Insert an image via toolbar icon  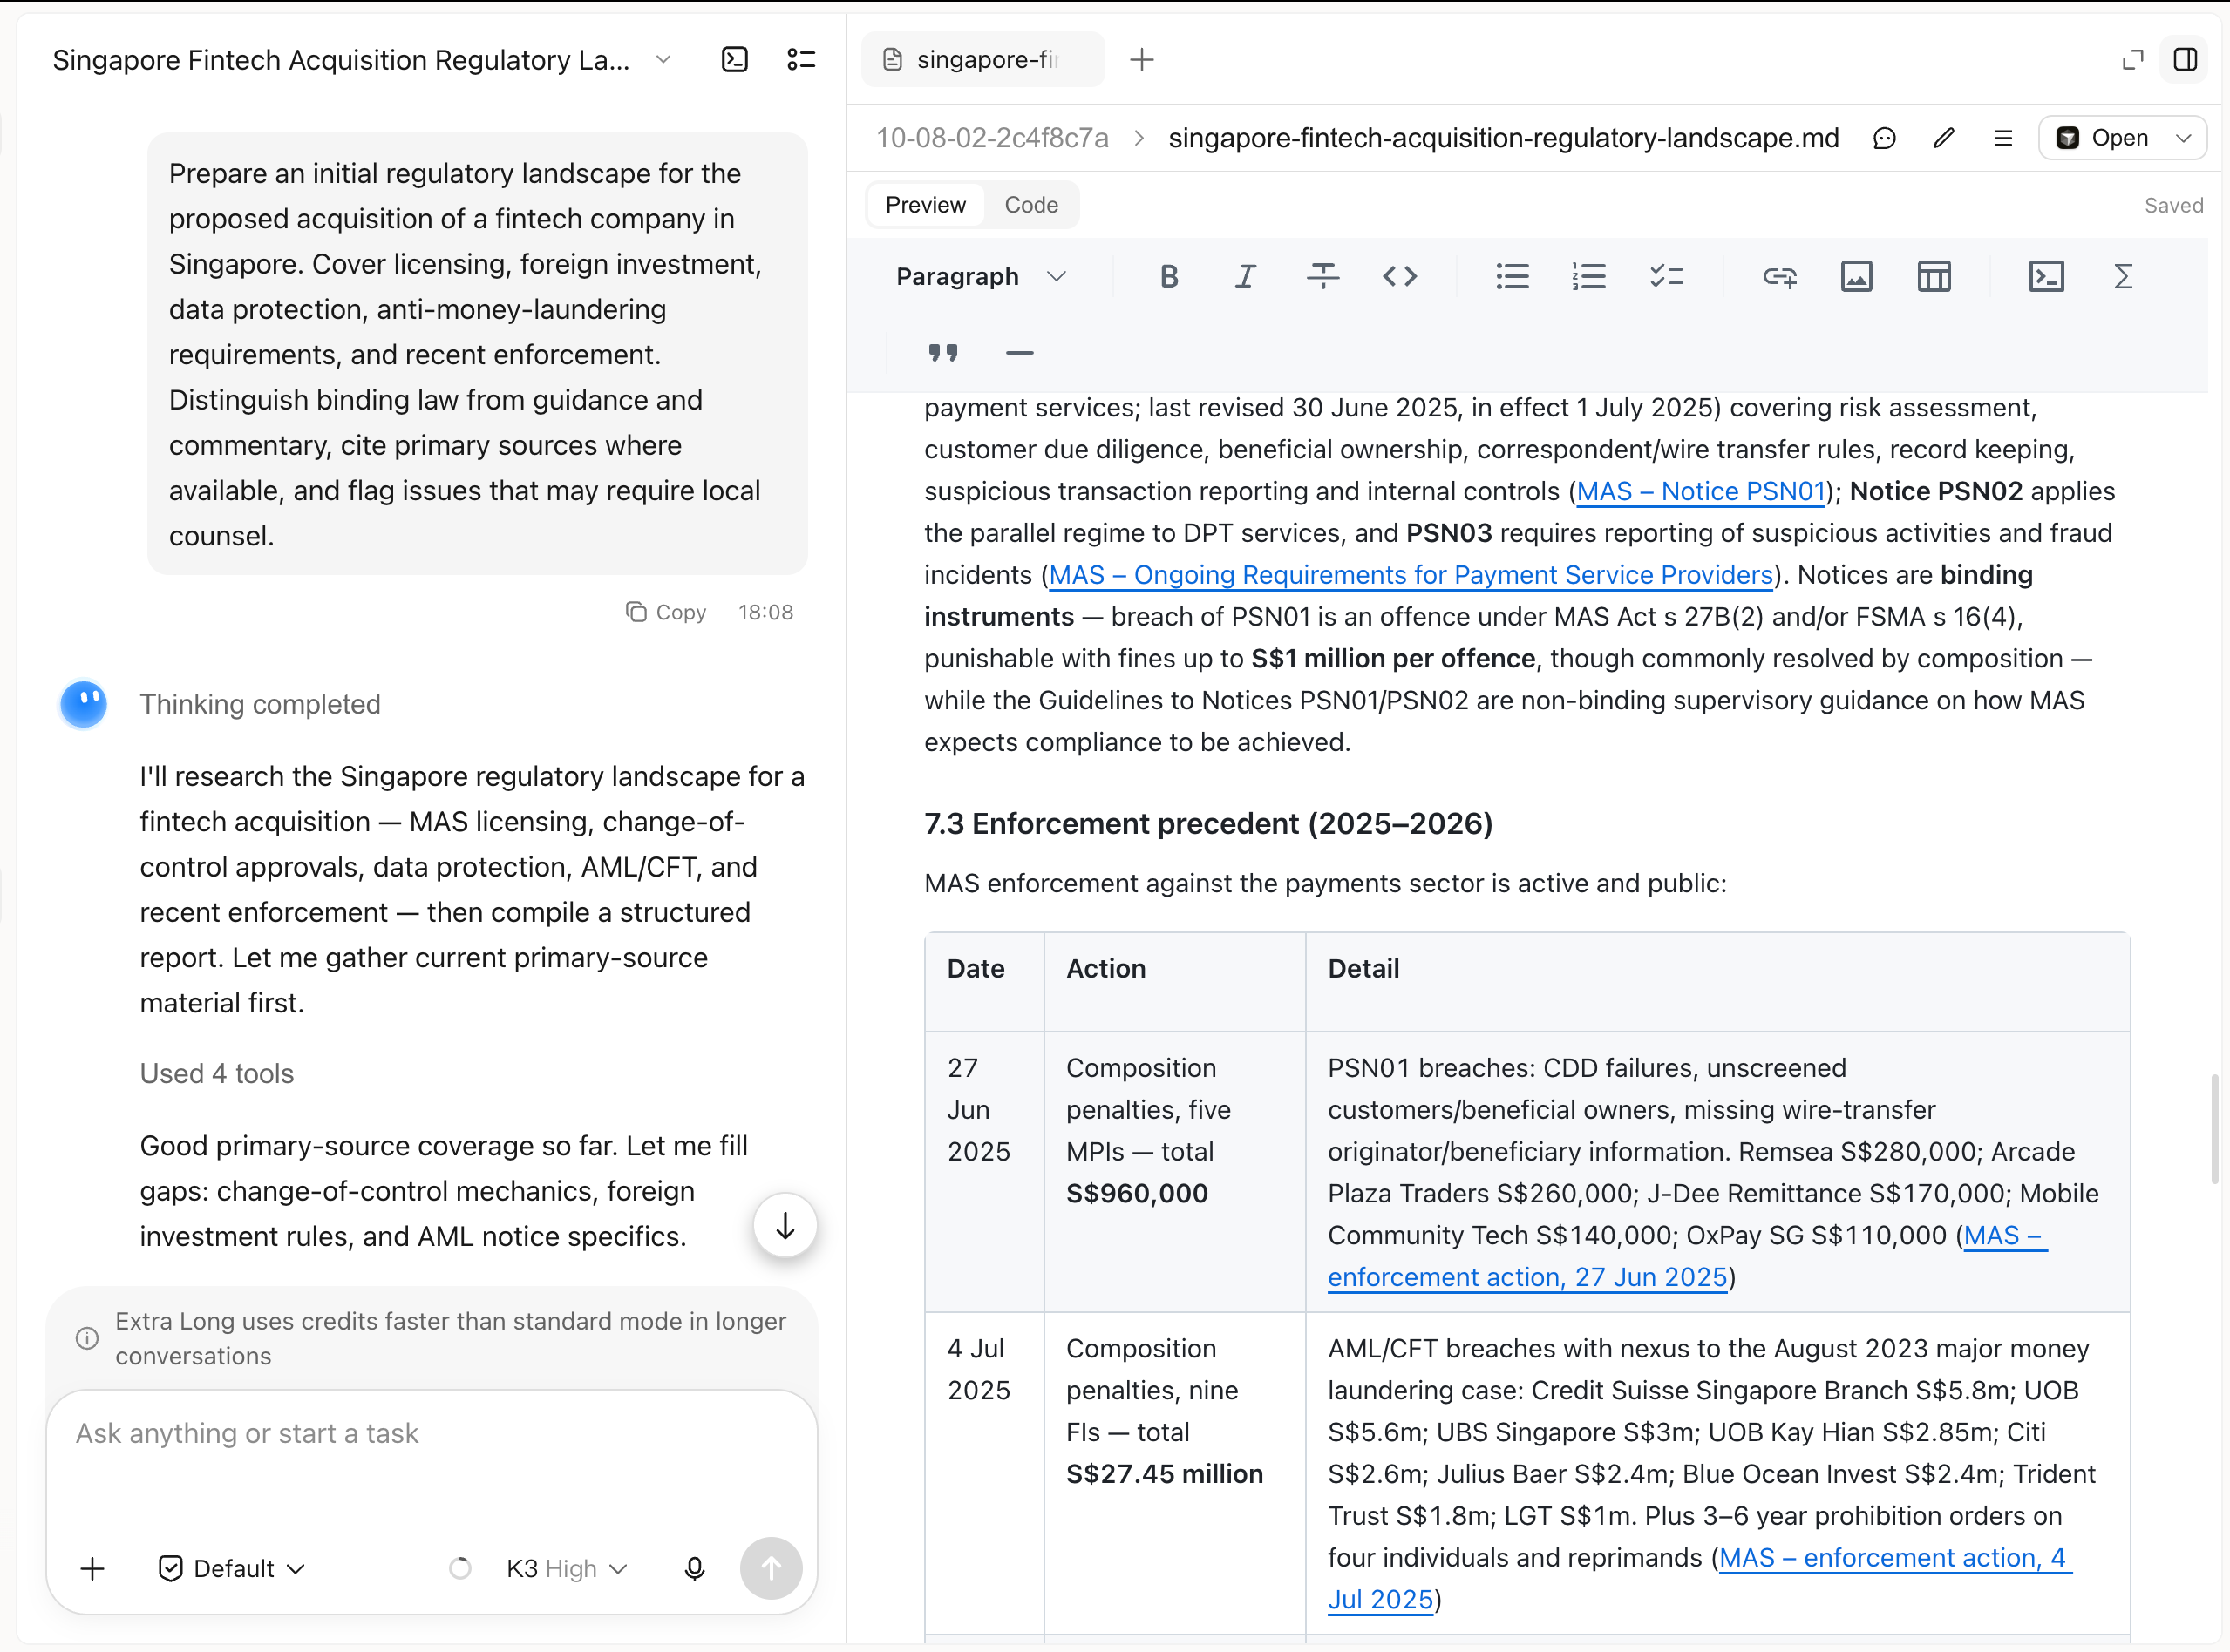[x=1856, y=277]
